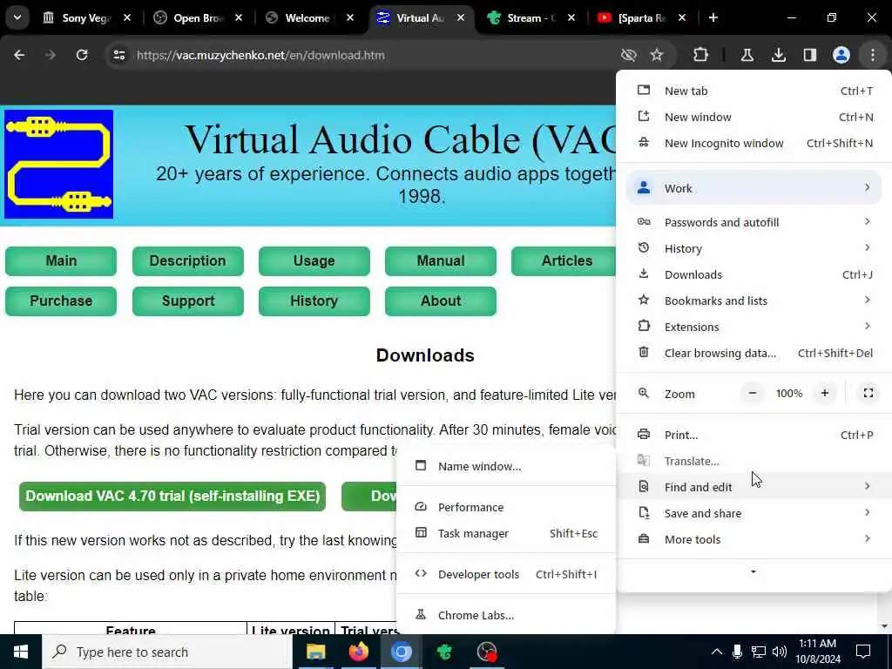The image size is (892, 669).
Task: Click the back navigation arrow
Action: pyautogui.click(x=19, y=55)
